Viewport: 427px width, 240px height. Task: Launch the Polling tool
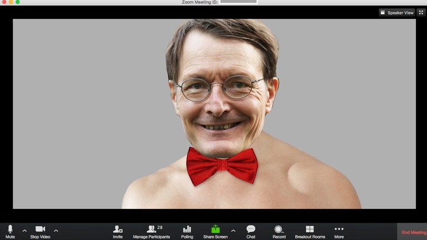pyautogui.click(x=187, y=232)
